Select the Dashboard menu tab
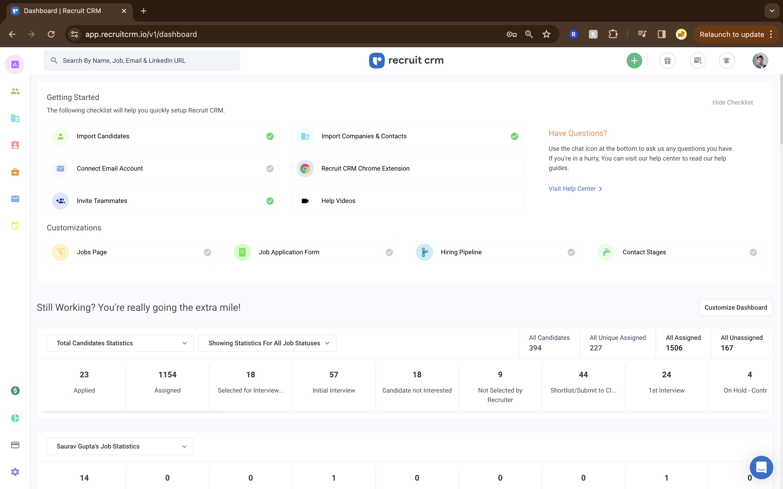 pos(15,64)
